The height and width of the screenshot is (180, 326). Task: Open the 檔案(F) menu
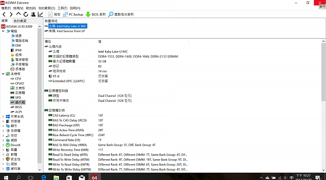click(6, 8)
